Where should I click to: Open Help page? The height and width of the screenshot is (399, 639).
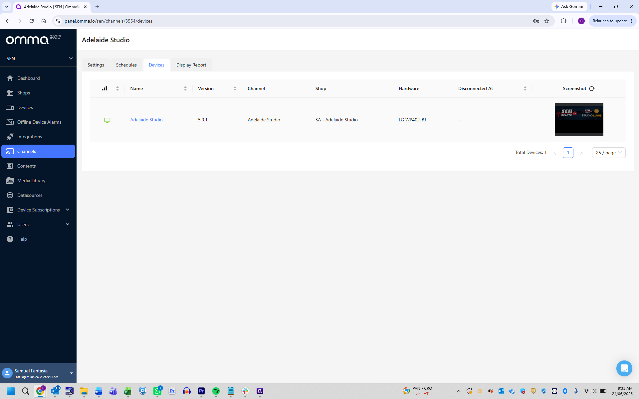[38, 239]
